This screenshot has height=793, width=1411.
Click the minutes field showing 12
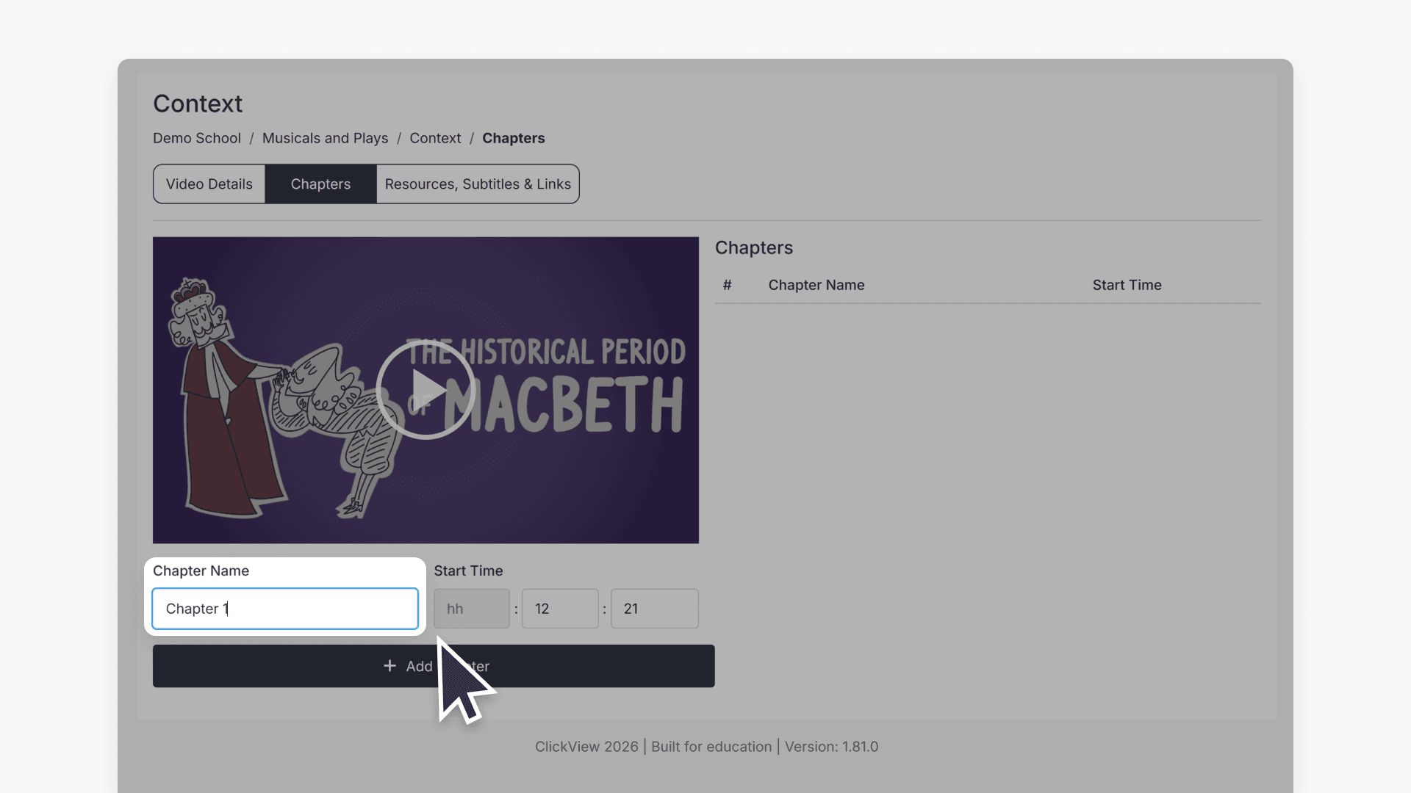pyautogui.click(x=560, y=609)
